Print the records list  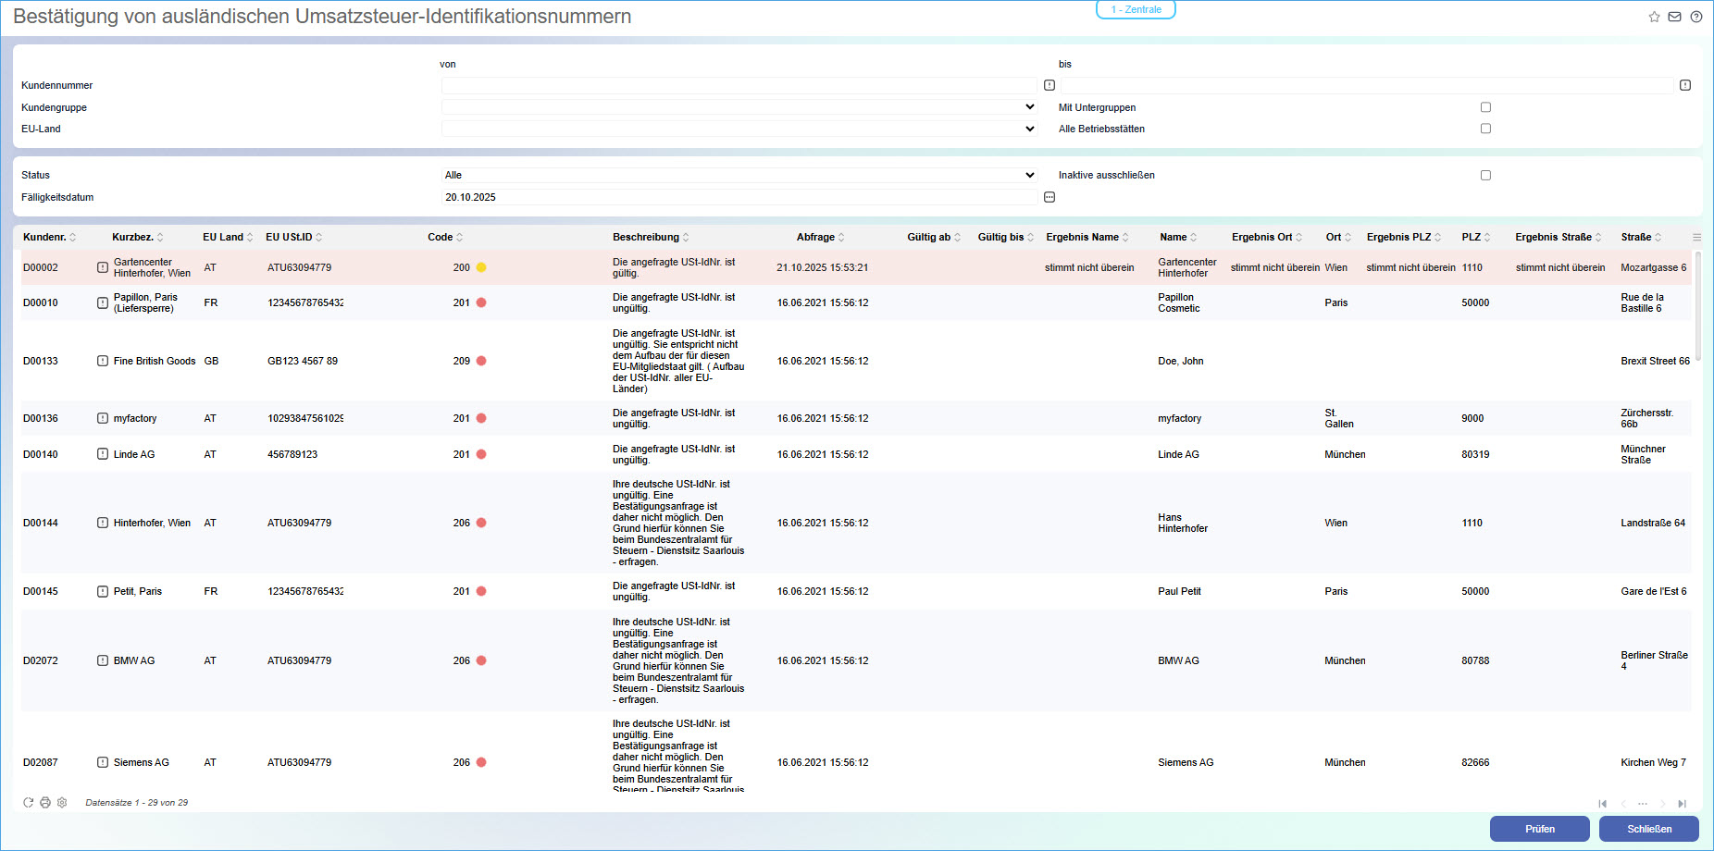(x=44, y=803)
